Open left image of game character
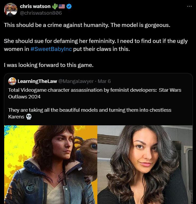The height and width of the screenshot is (204, 196). (x=51, y=165)
